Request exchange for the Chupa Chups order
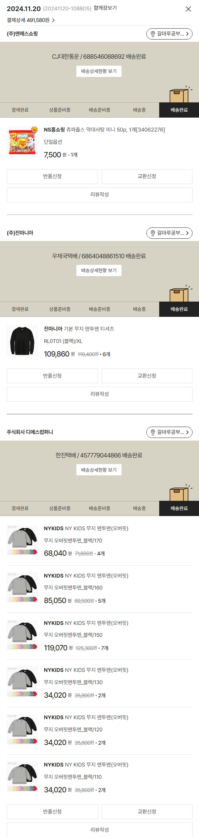Screen dimensions: 199x837 [147, 176]
